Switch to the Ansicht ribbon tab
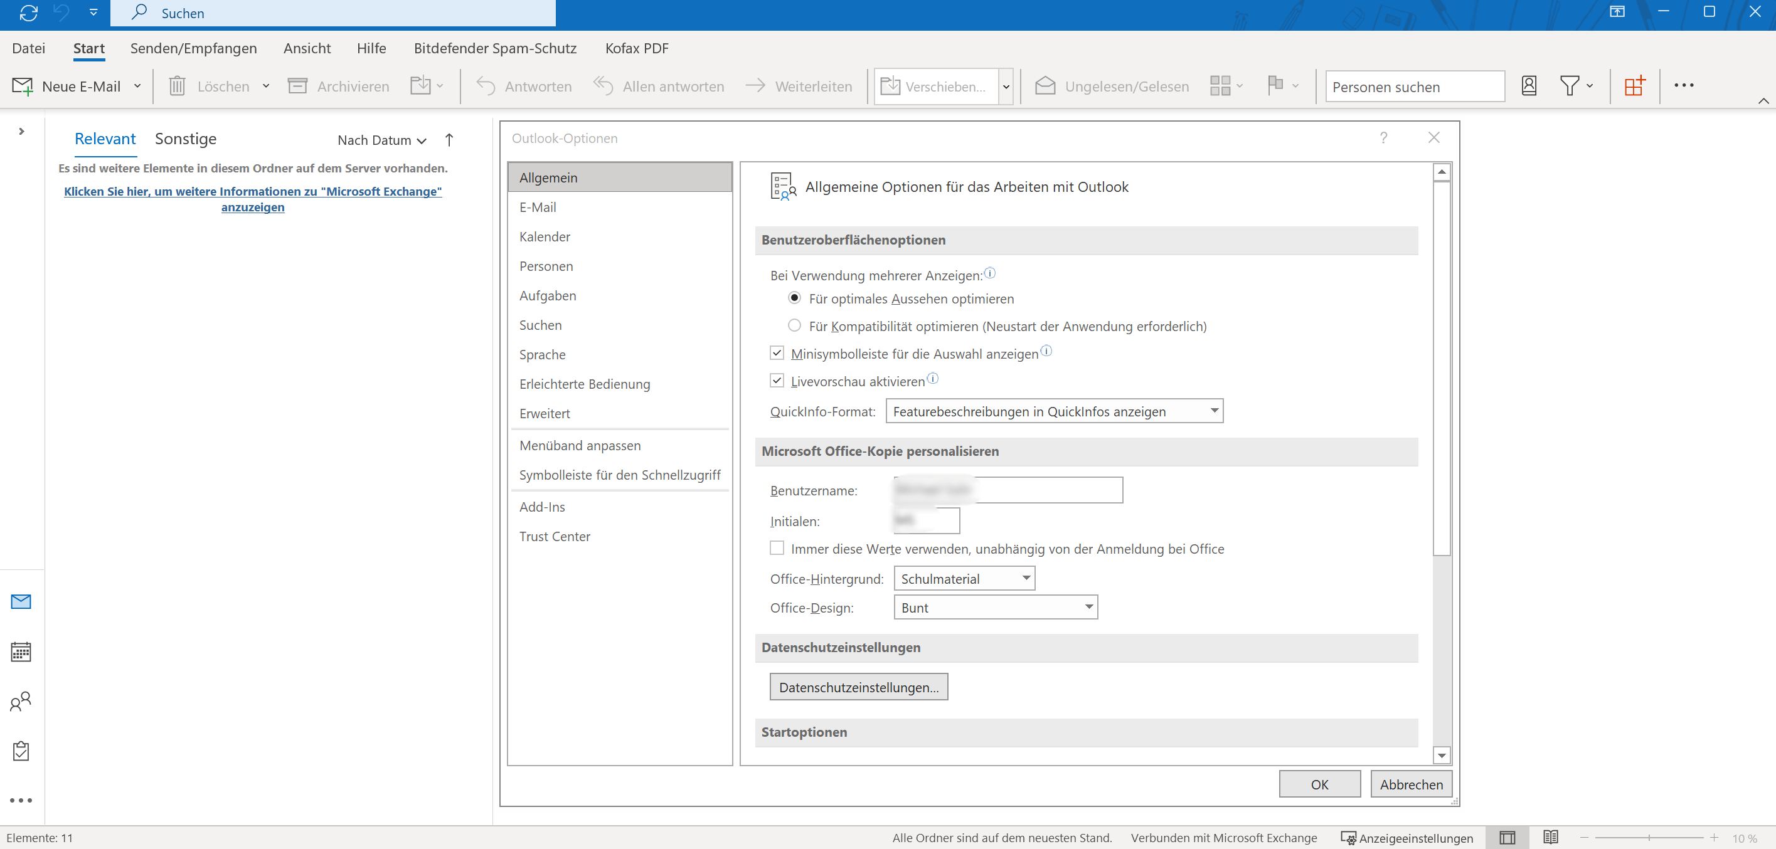Screen dimensions: 1776x849 pos(307,48)
